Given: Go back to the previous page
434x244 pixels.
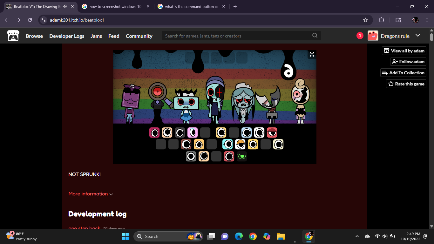Looking at the screenshot, I should click(7, 20).
